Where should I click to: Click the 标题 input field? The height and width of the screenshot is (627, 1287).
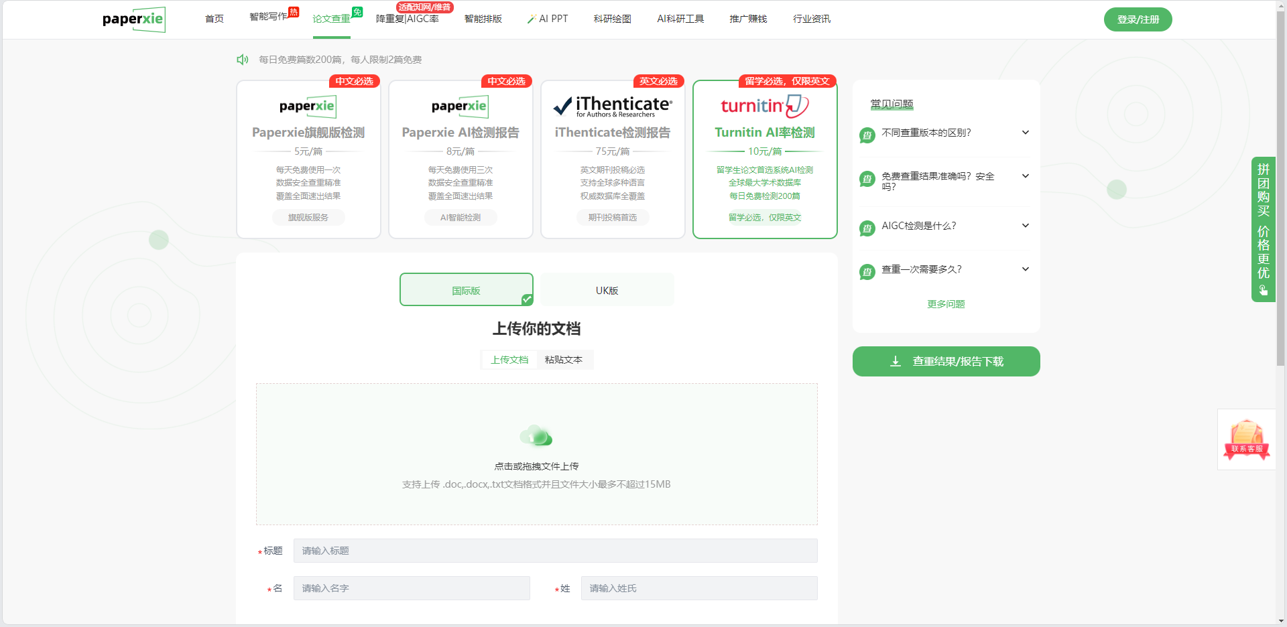pos(555,551)
